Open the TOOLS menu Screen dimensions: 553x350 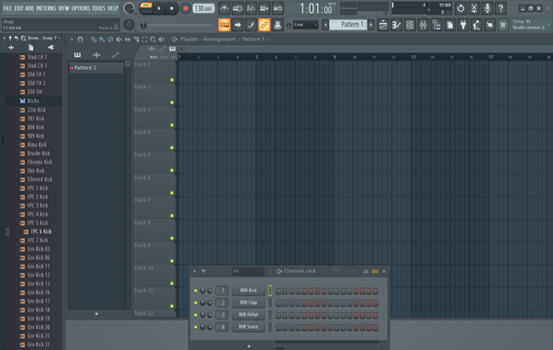99,8
